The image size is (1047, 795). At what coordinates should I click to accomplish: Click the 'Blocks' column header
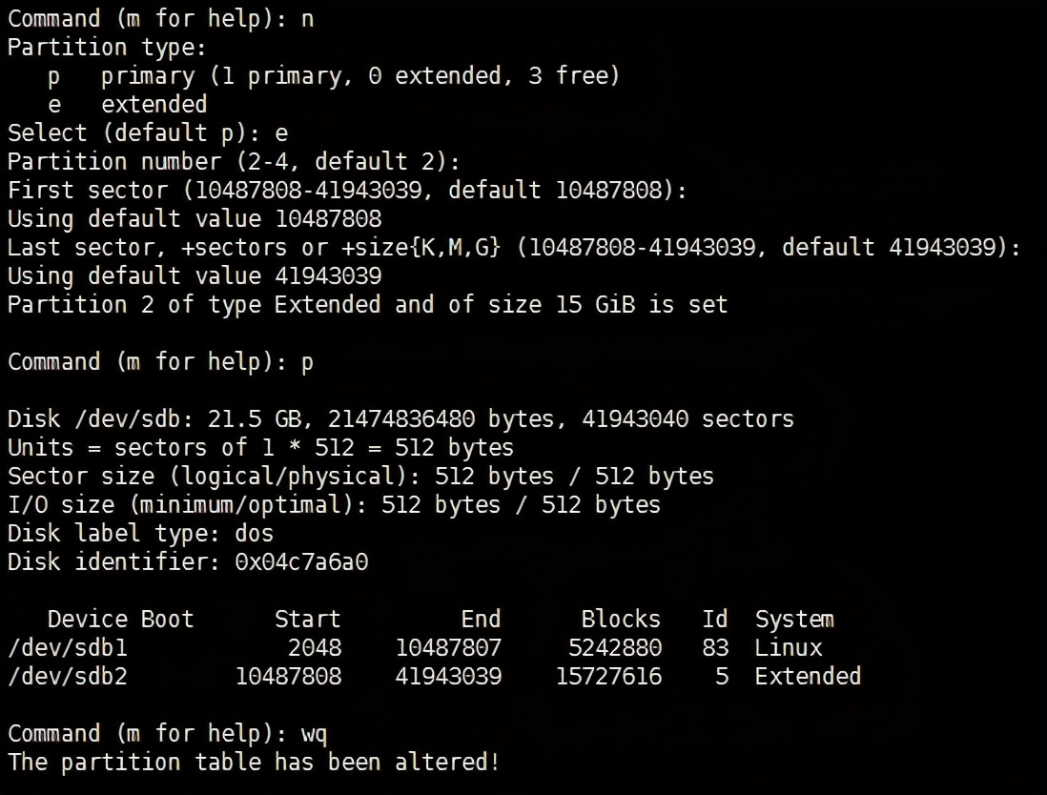621,620
